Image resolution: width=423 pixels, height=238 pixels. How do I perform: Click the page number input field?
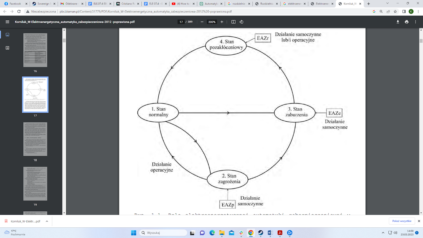[181, 22]
